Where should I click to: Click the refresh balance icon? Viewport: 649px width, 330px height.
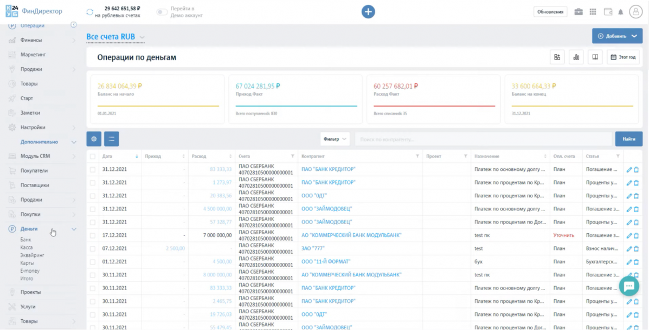pos(89,12)
